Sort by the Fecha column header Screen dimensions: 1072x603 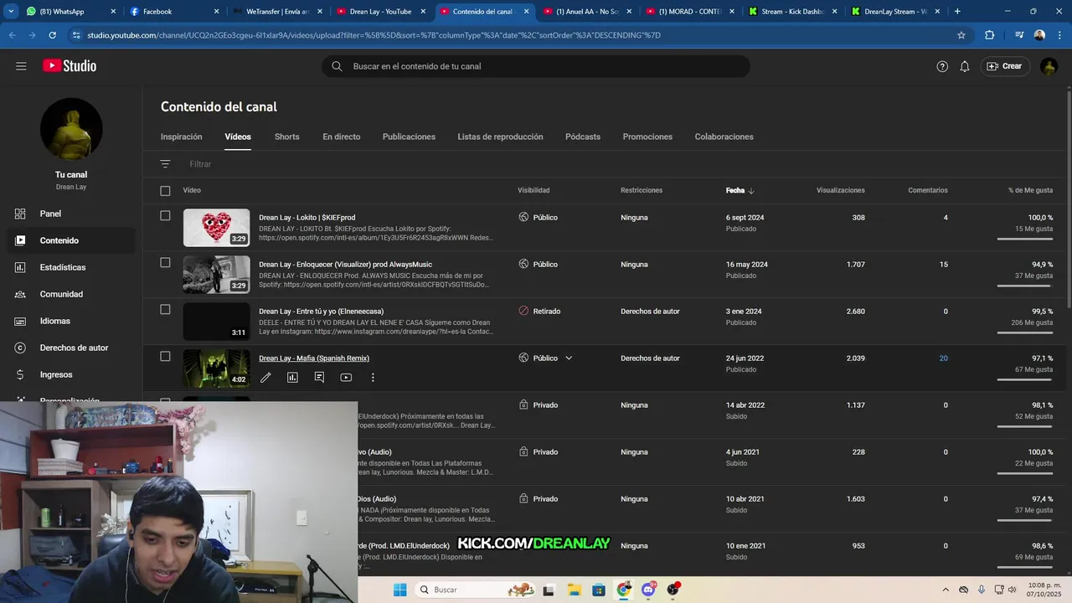point(740,191)
